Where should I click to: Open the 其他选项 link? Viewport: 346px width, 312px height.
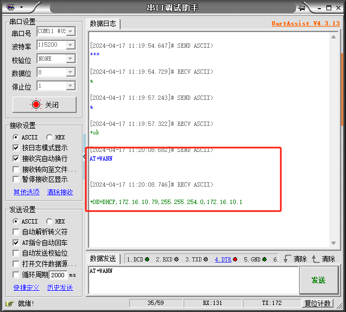27,192
